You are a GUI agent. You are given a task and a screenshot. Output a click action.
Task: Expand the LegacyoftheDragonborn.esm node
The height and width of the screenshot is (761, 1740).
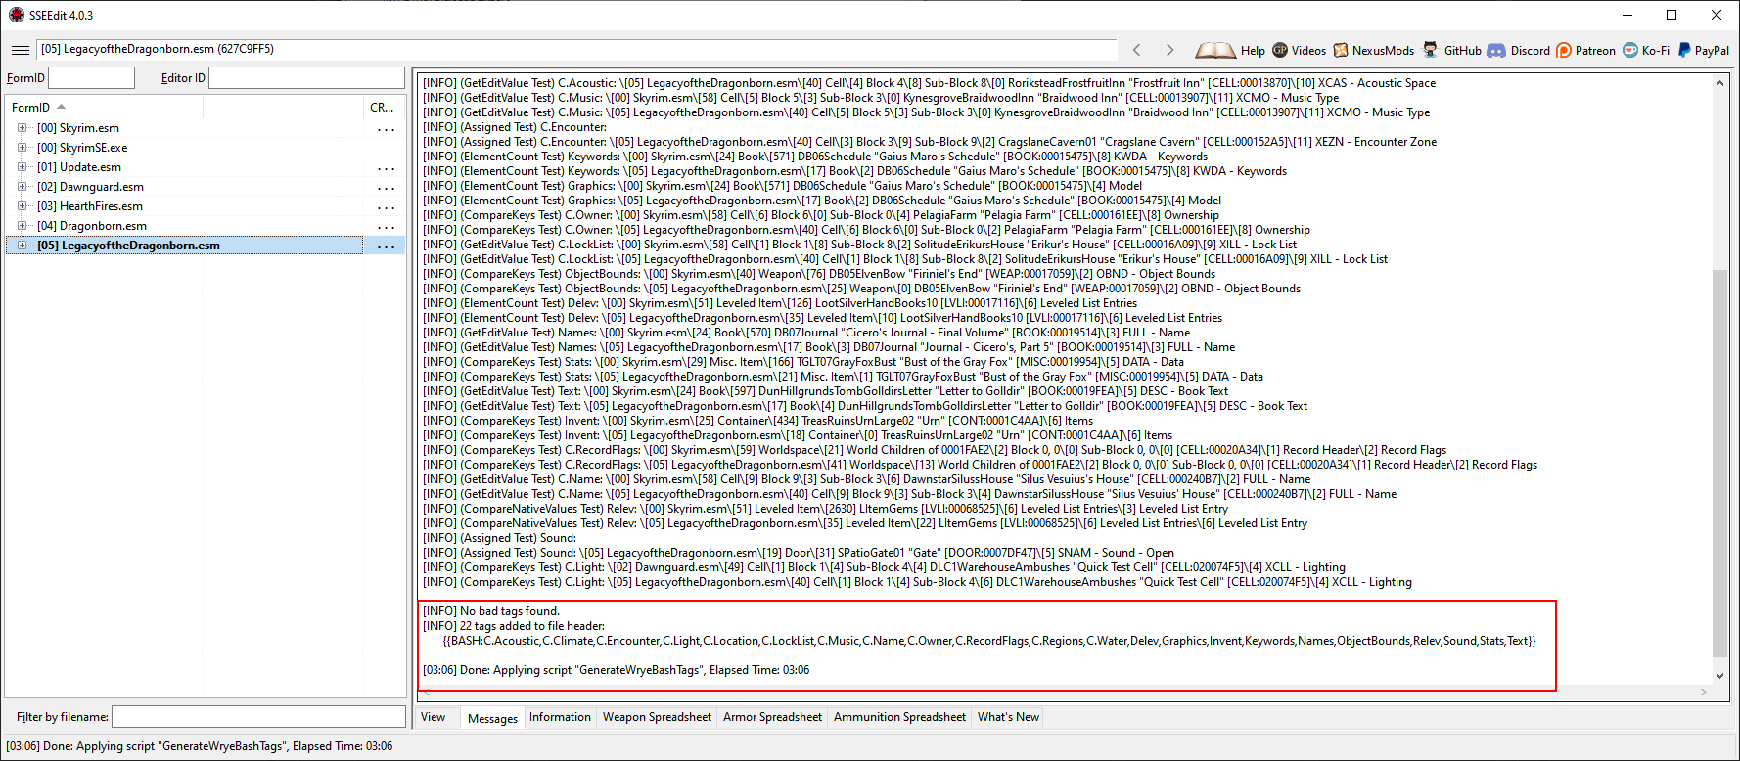click(x=22, y=246)
